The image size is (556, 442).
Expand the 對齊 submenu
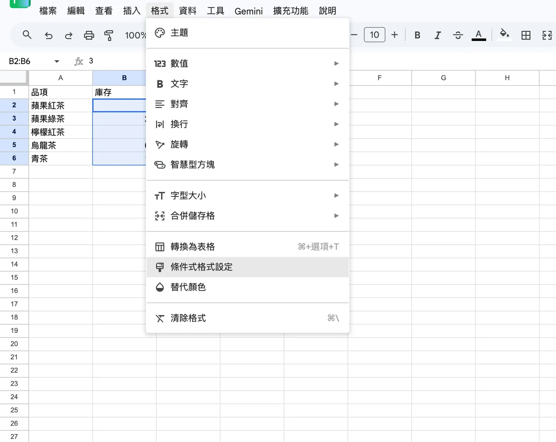247,104
